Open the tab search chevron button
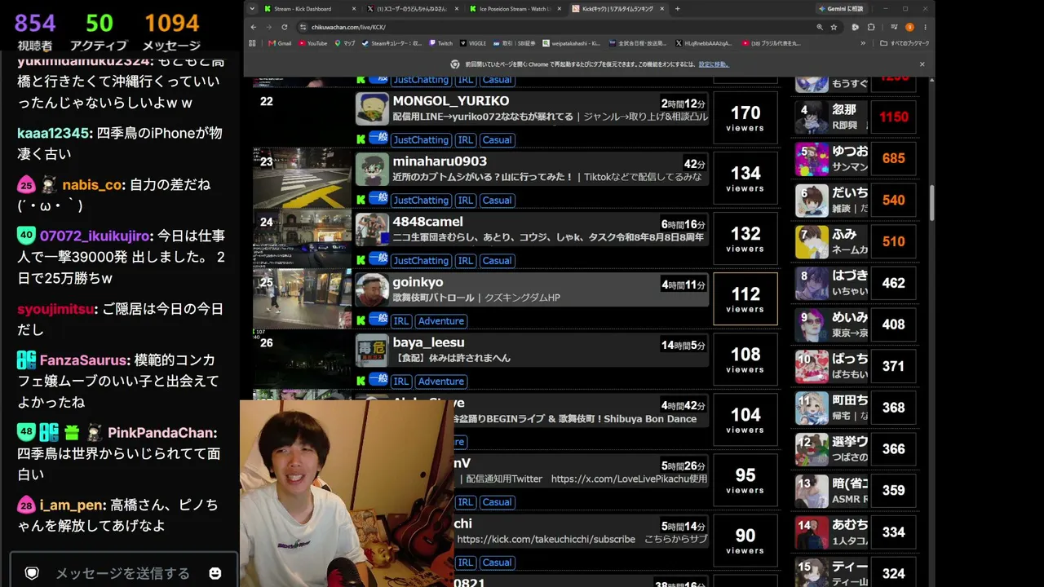 point(252,9)
